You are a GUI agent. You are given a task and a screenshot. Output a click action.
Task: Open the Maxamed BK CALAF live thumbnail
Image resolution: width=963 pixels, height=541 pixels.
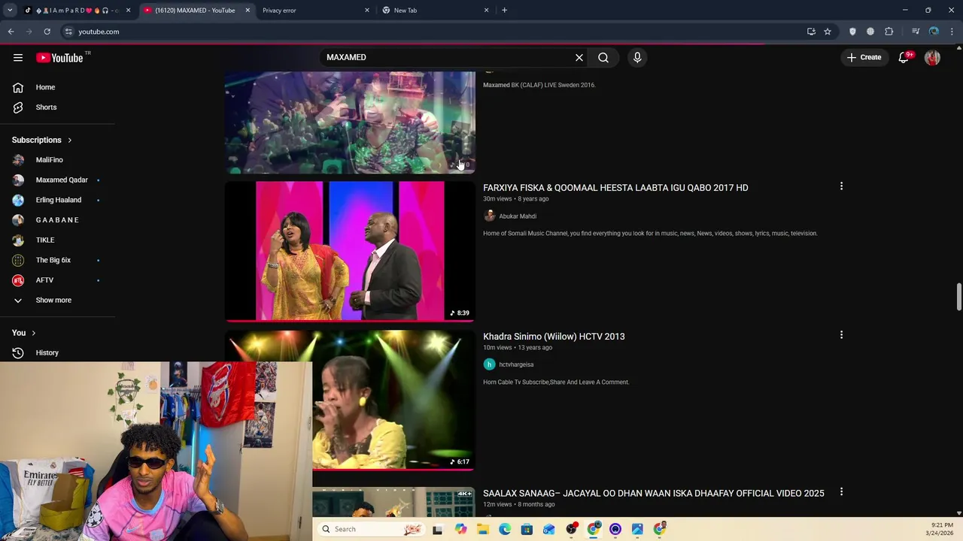point(350,122)
